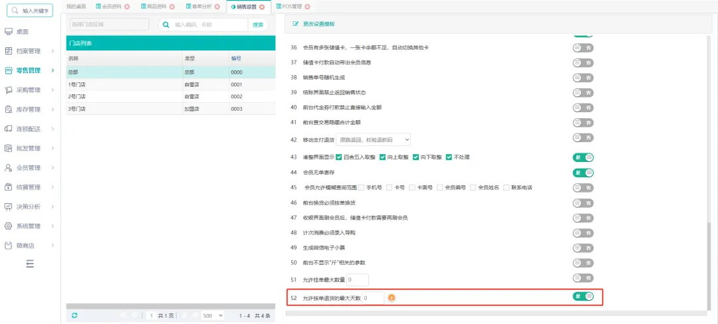The width and height of the screenshot is (718, 324).
Task: Click the 会员管理 person icon
Action: [x=8, y=168]
